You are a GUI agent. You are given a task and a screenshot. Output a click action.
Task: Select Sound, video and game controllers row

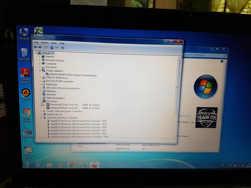pyautogui.click(x=63, y=111)
